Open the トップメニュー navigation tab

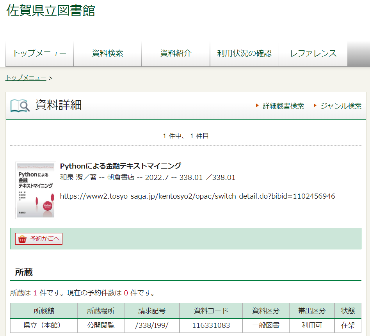pos(39,53)
